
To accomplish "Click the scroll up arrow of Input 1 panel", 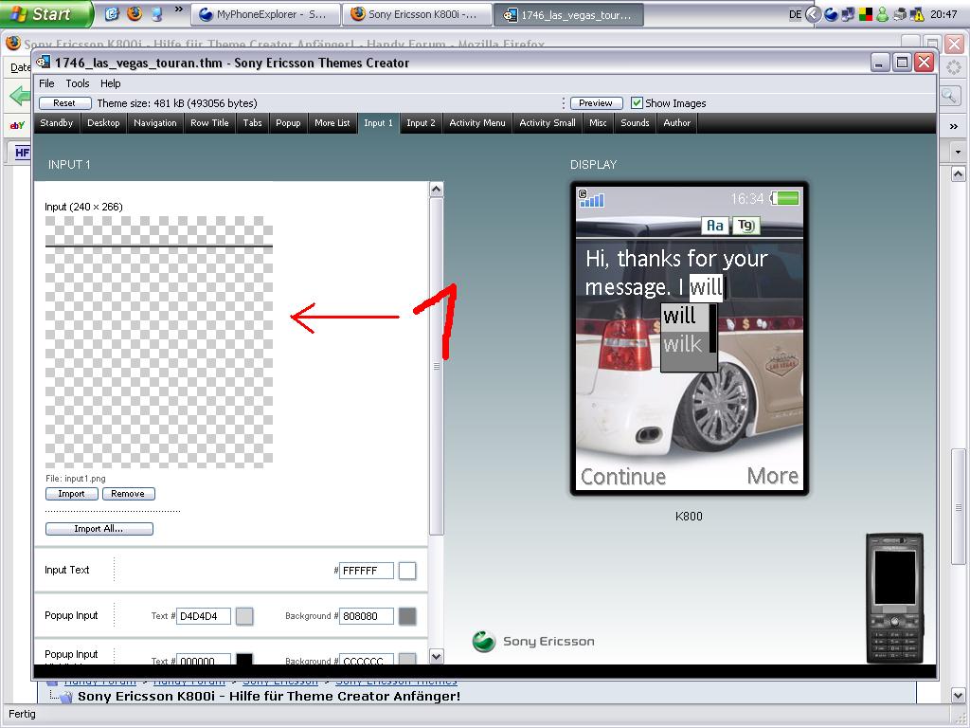I will [x=436, y=189].
